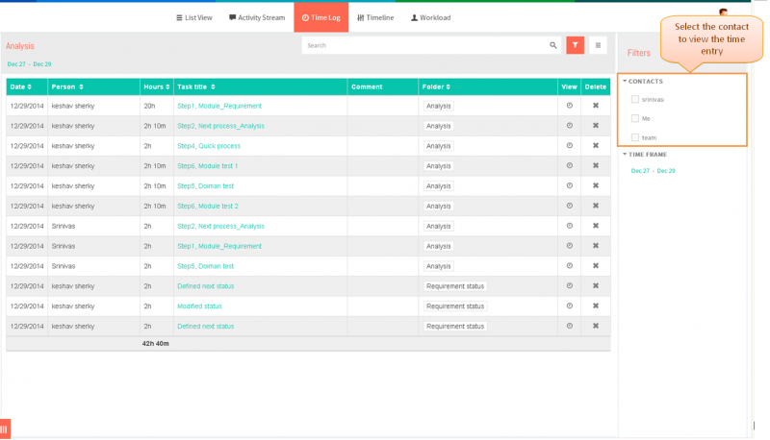
Task: View keshav's Step5, Doiman test entry
Action: tap(569, 185)
